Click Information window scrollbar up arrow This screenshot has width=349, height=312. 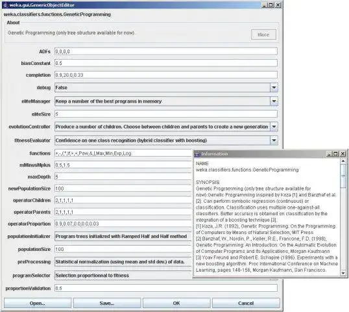pos(343,161)
